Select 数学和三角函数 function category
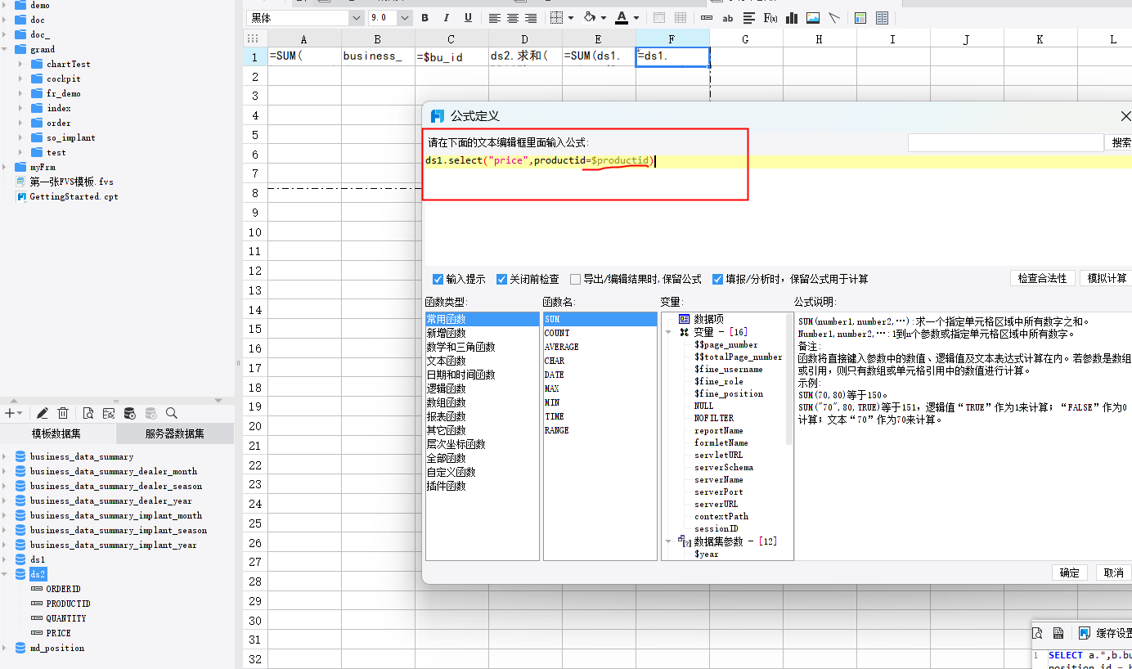 [x=460, y=347]
